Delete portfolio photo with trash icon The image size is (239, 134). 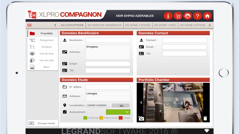point(205,118)
